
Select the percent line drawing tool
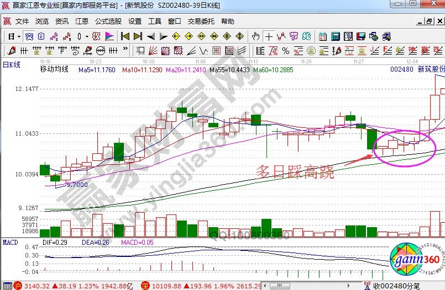click(286, 51)
